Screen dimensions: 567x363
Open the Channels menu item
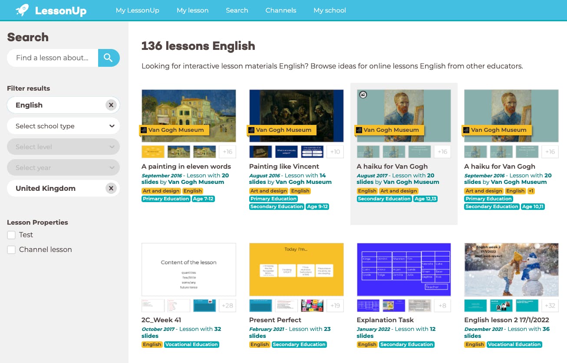coord(281,10)
